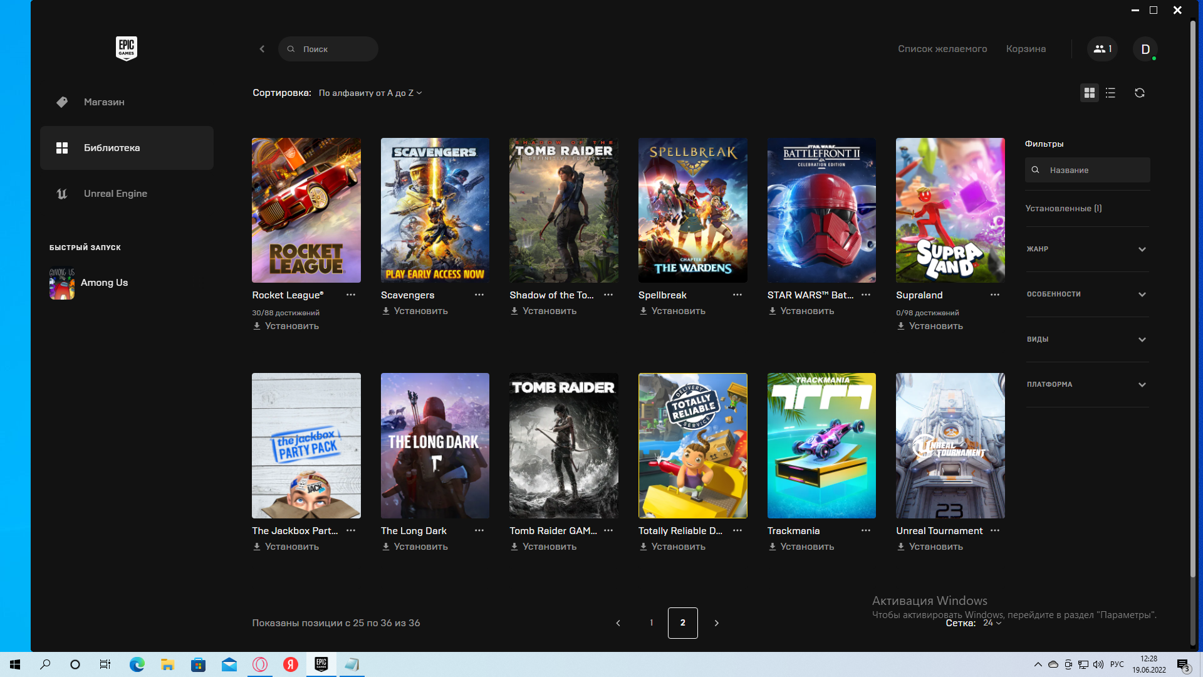
Task: Install Supraland
Action: pyautogui.click(x=930, y=326)
